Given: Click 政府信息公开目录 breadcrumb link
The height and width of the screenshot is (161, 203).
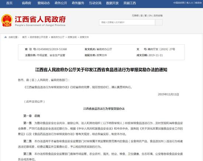Looking at the screenshot, I should [39, 37].
